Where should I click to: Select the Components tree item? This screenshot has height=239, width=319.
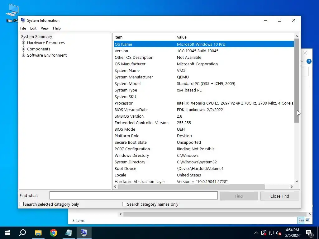(x=38, y=49)
